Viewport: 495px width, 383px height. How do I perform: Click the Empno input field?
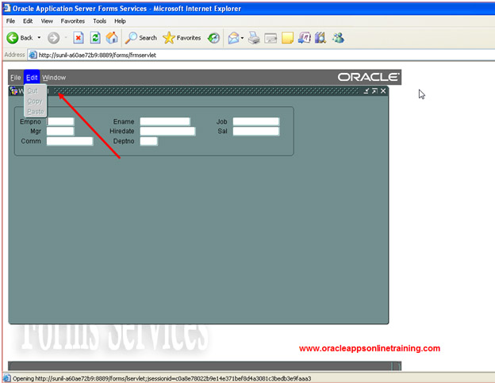[59, 122]
